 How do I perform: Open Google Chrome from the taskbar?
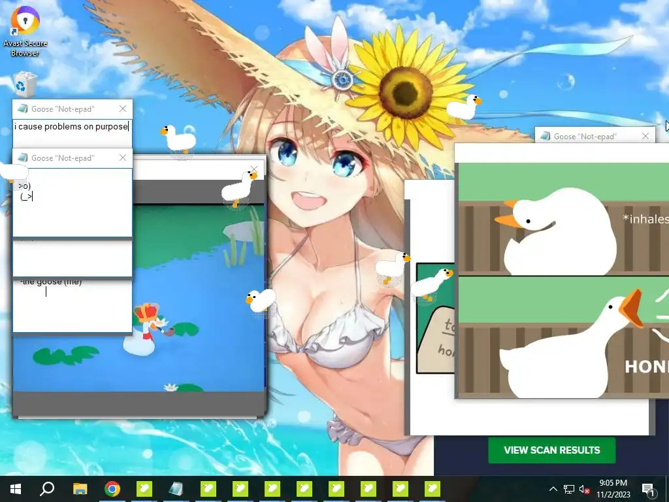pos(112,489)
